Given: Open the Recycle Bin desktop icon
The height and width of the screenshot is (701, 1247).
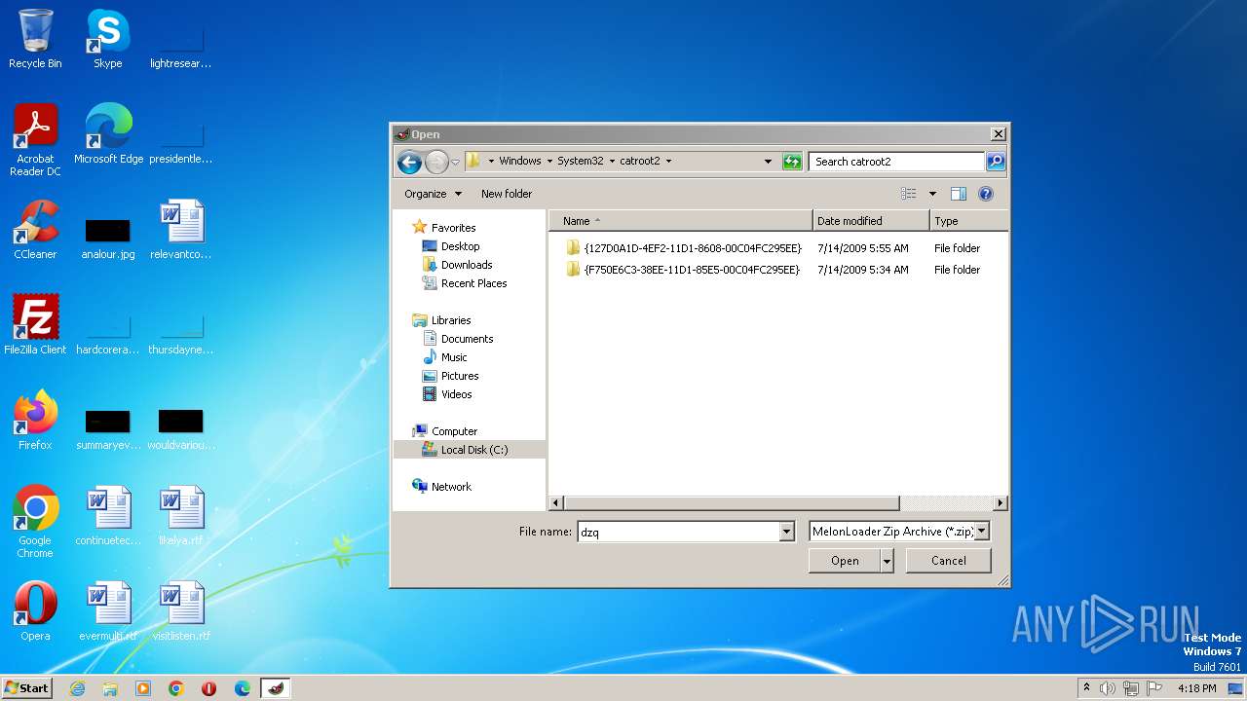Looking at the screenshot, I should coord(35,39).
